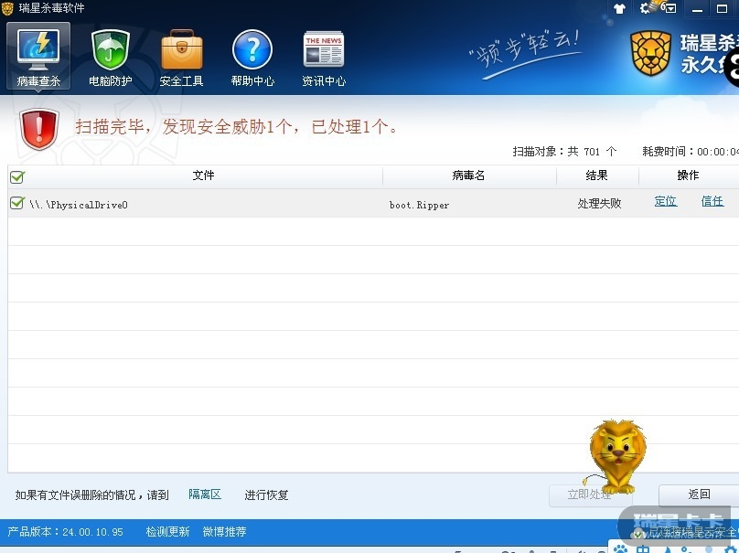Click the 立即处理 process now button
739x553 pixels.
[589, 495]
